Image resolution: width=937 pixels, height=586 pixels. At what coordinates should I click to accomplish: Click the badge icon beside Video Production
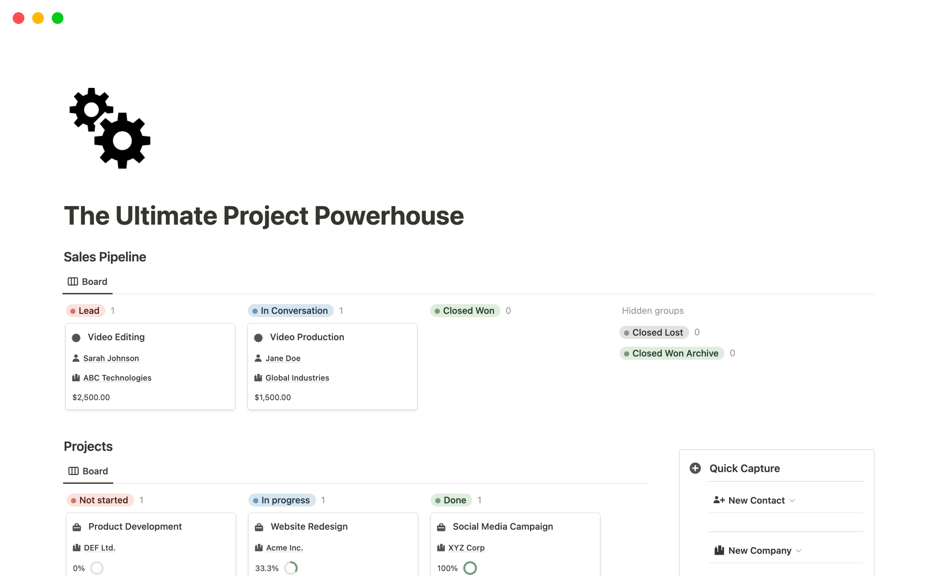pos(259,337)
